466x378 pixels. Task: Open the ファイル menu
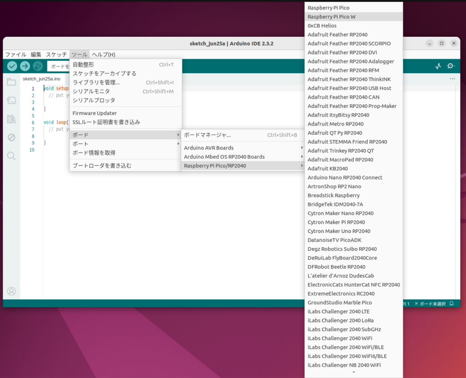[16, 55]
